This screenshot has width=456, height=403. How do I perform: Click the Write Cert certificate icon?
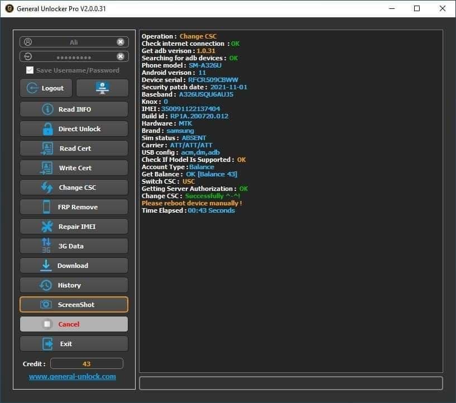click(x=46, y=168)
